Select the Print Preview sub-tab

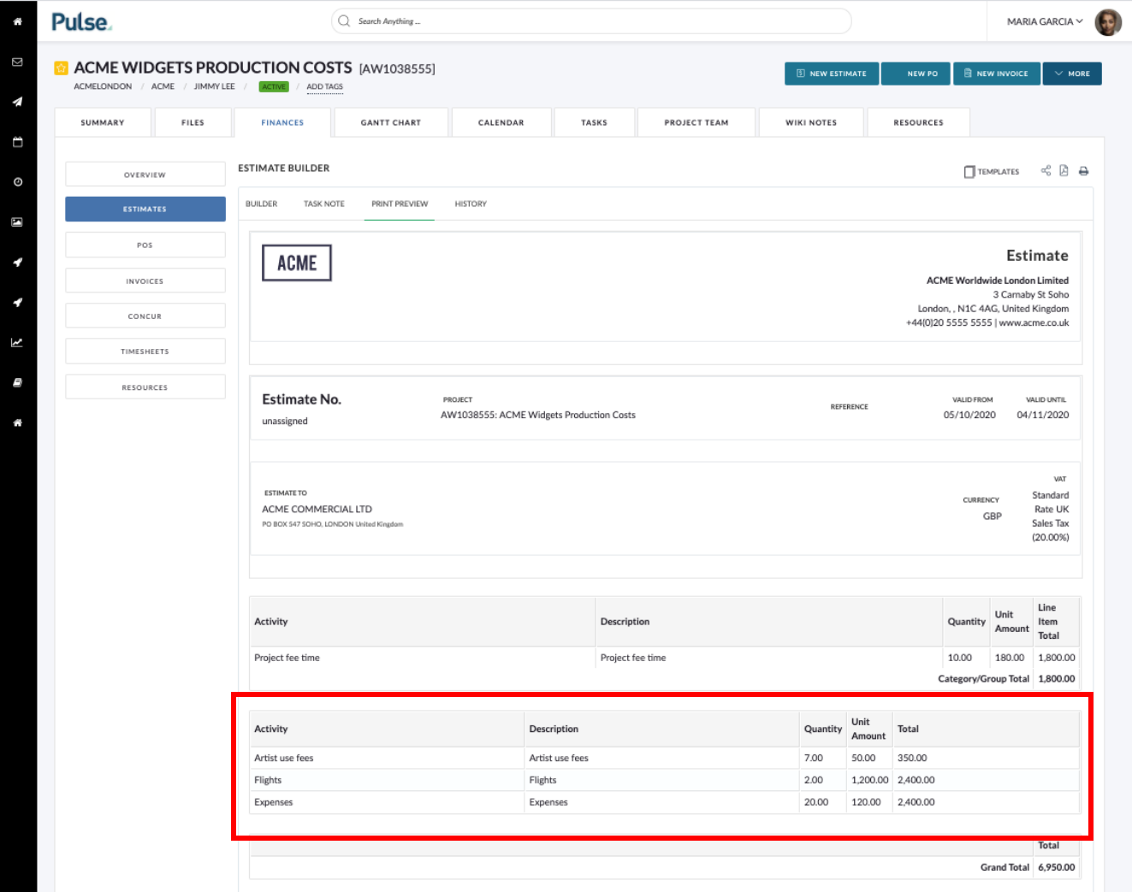pos(400,204)
